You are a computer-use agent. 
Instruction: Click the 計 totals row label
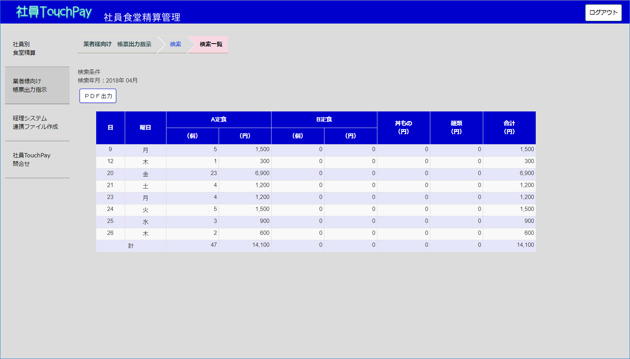click(131, 246)
